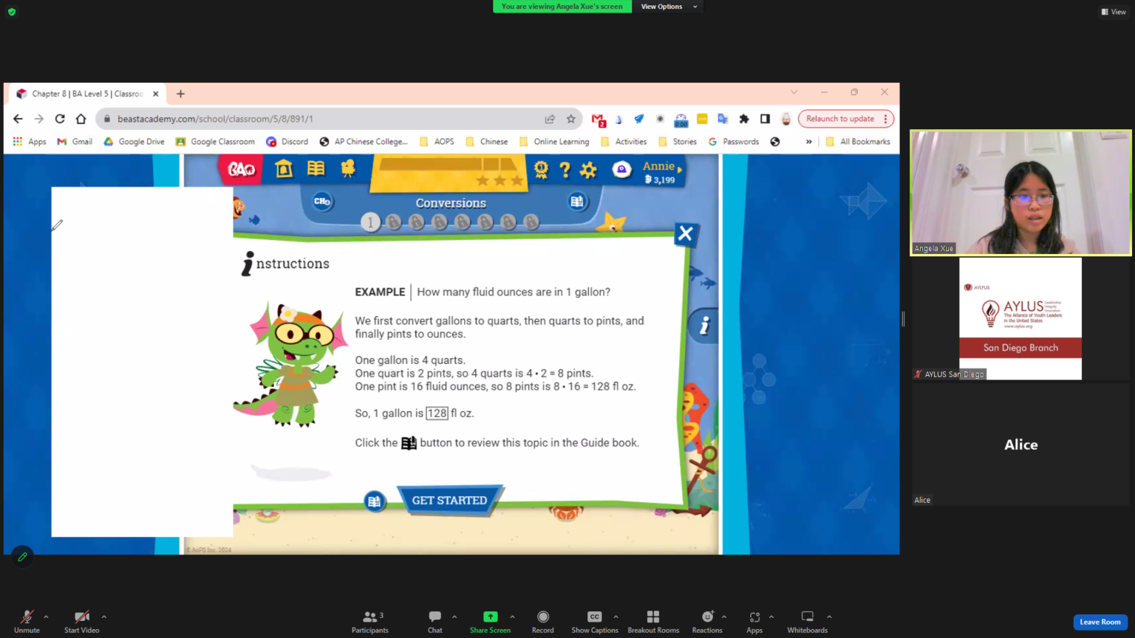Open the blue rocket extension
The image size is (1135, 638).
pos(639,119)
